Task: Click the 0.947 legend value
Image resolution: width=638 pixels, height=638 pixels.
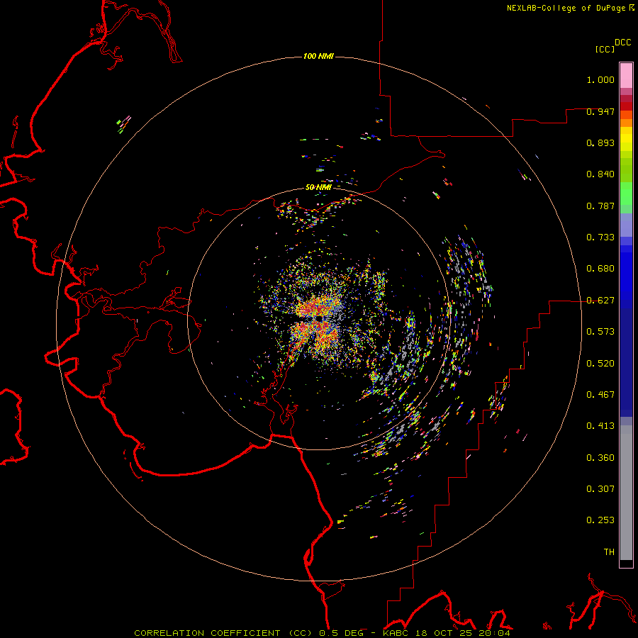Action: click(600, 111)
